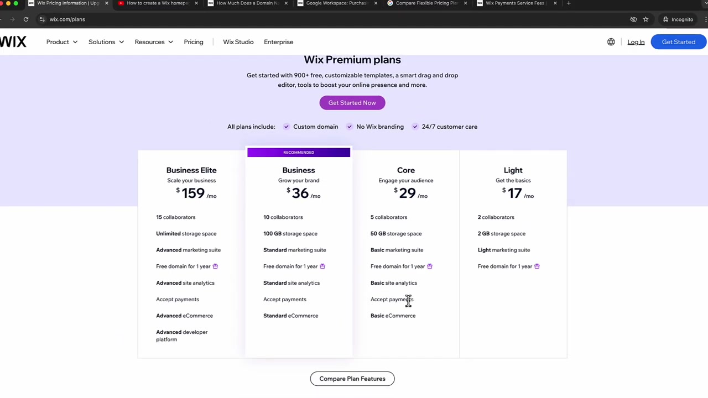Viewport: 708px width, 398px height.
Task: Click gift icon beside Light free domain
Action: 537,266
